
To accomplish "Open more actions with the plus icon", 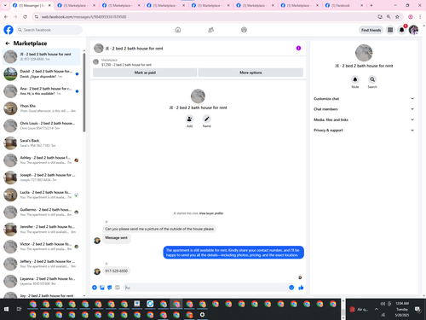I will [x=95, y=288].
